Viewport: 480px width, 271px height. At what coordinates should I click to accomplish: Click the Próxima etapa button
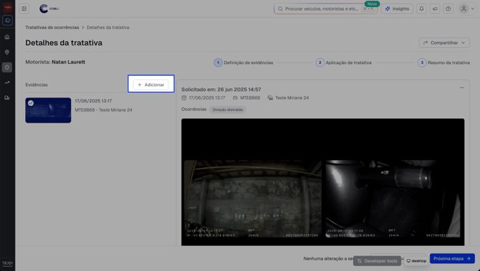click(x=452, y=258)
